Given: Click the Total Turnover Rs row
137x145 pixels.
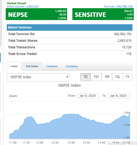Looking at the screenshot, I should coord(70,34).
